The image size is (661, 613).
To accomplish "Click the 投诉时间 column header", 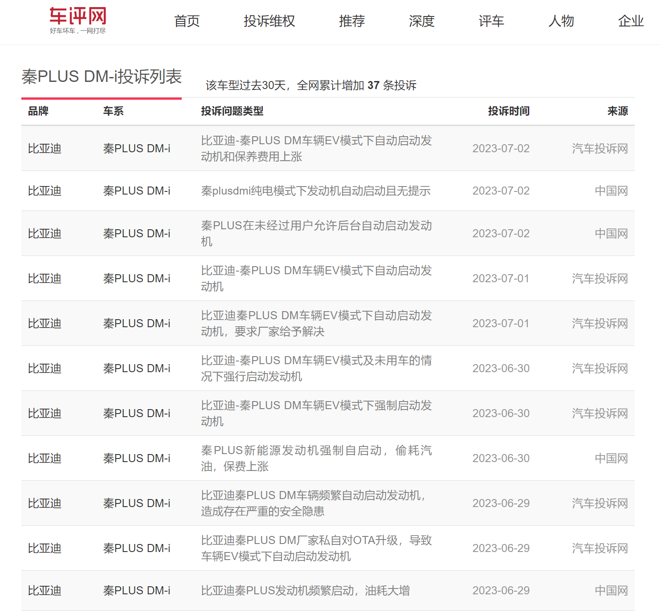I will click(x=509, y=111).
